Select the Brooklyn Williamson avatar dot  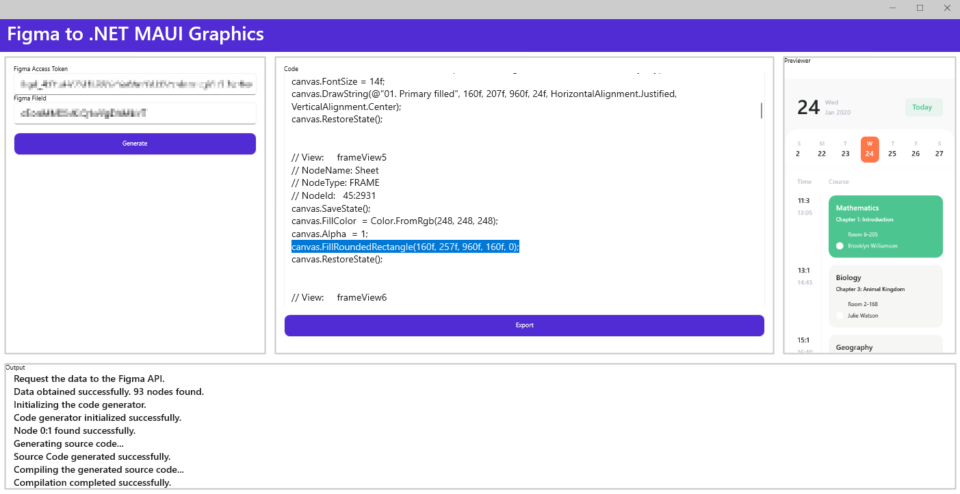click(x=840, y=246)
